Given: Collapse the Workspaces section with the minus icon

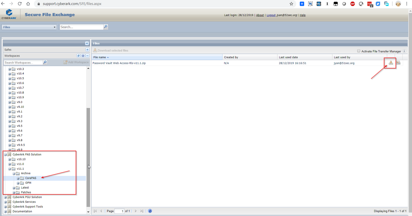Looking at the screenshot, I should (x=87, y=56).
